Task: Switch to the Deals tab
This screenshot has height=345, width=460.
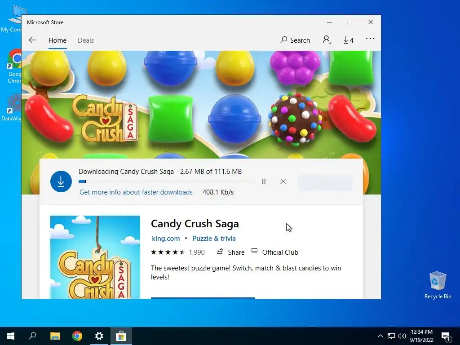Action: (x=86, y=40)
